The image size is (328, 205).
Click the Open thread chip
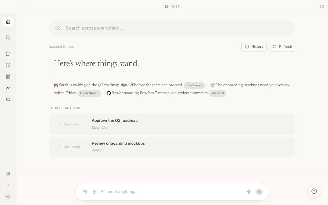point(89,93)
